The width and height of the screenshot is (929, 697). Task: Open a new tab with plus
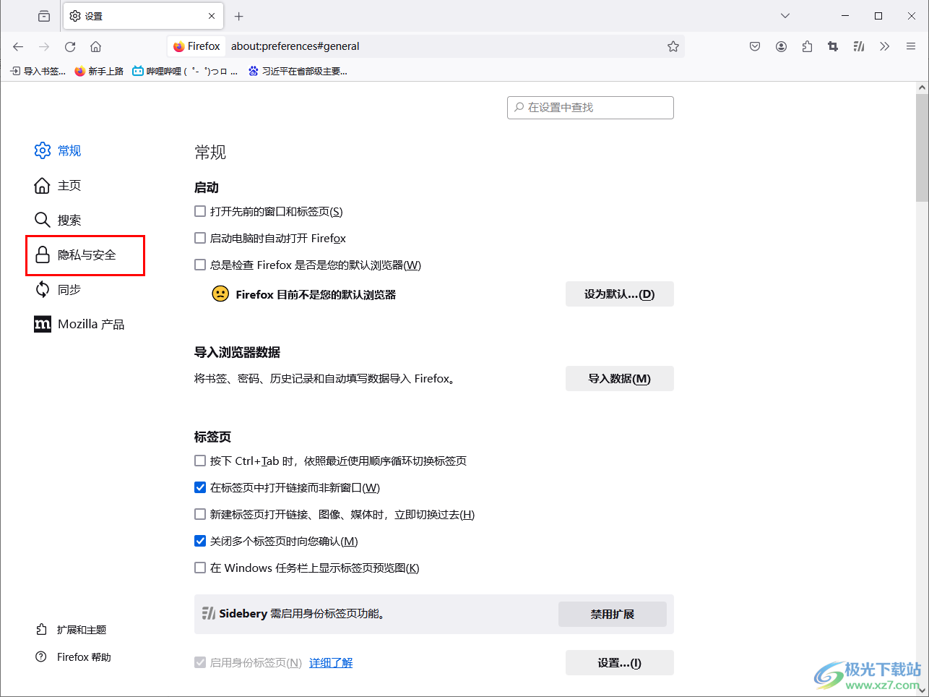[x=239, y=16]
